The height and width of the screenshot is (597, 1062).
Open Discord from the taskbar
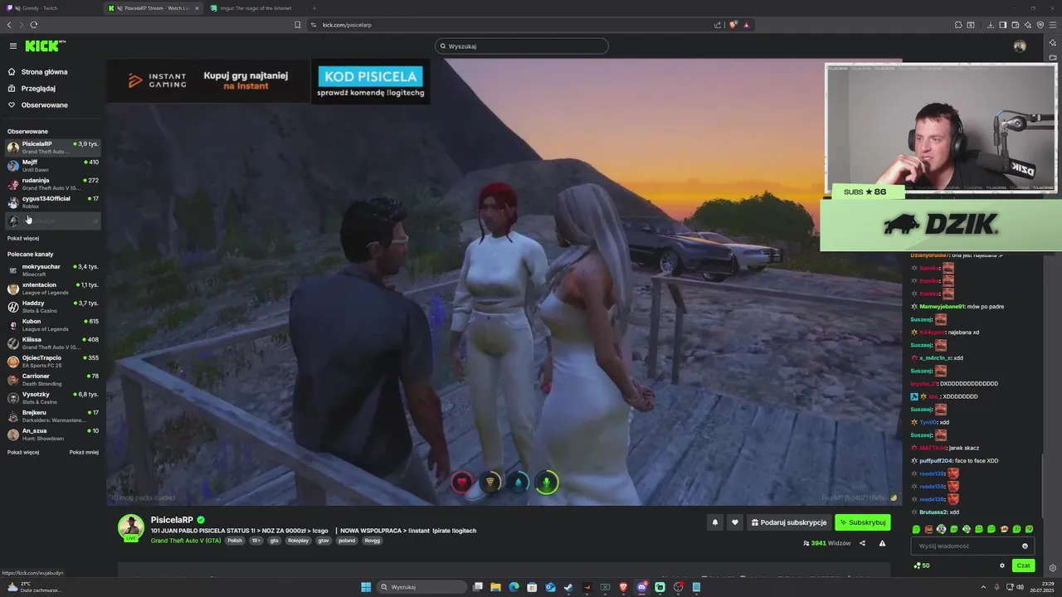[641, 587]
